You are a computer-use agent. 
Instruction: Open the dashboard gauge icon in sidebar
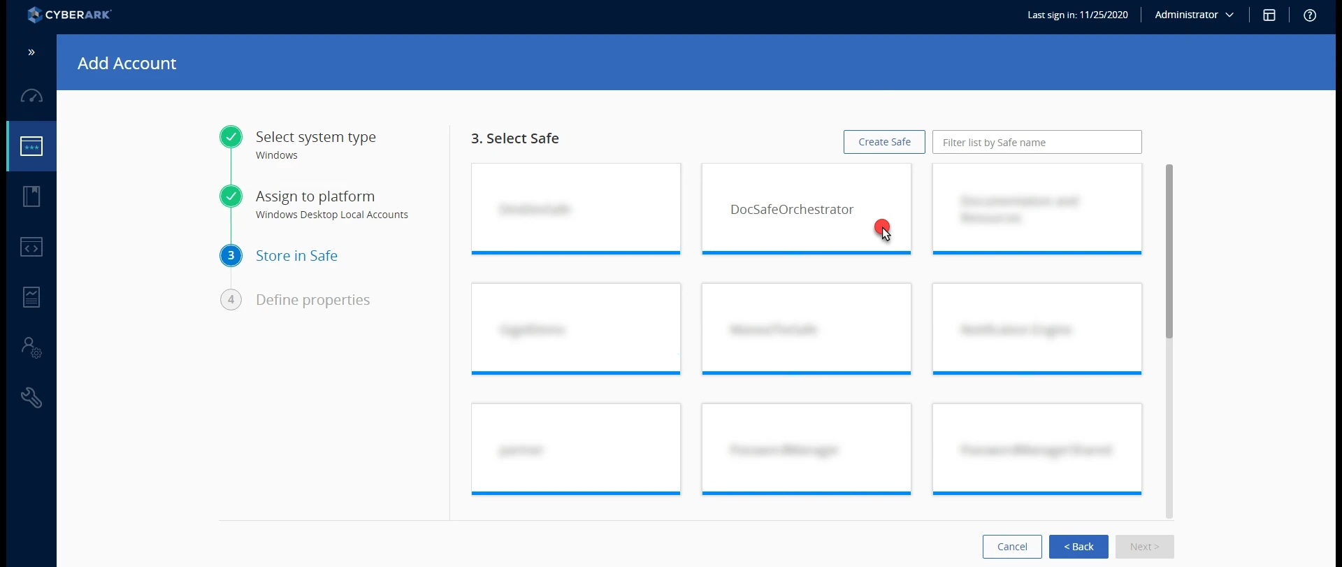[x=31, y=96]
